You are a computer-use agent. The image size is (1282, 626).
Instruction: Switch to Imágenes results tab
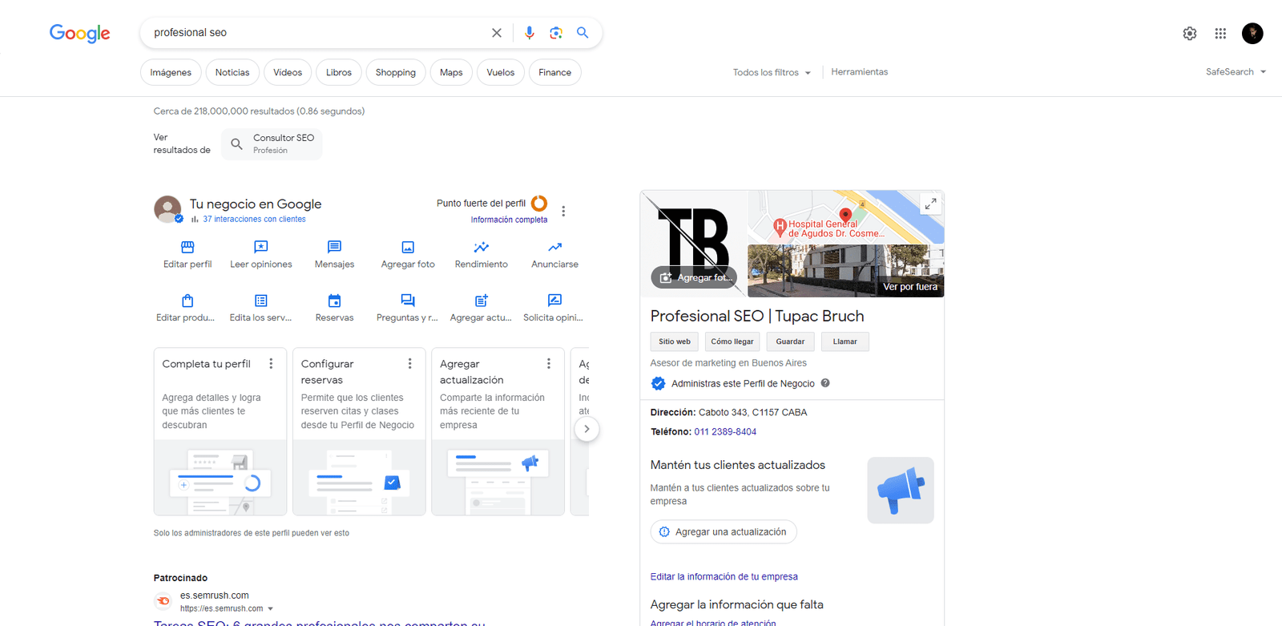(x=171, y=72)
